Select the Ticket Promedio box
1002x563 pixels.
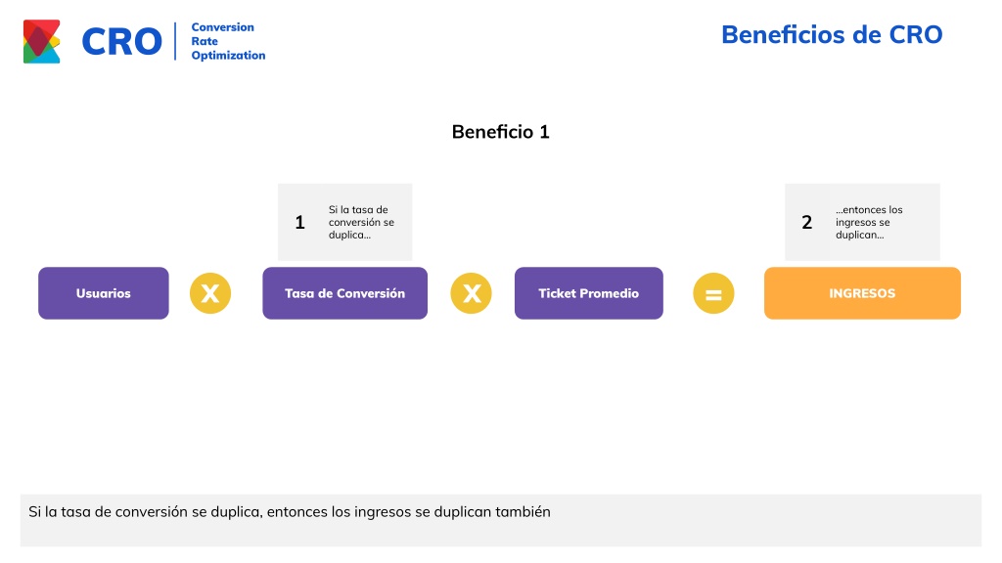588,293
